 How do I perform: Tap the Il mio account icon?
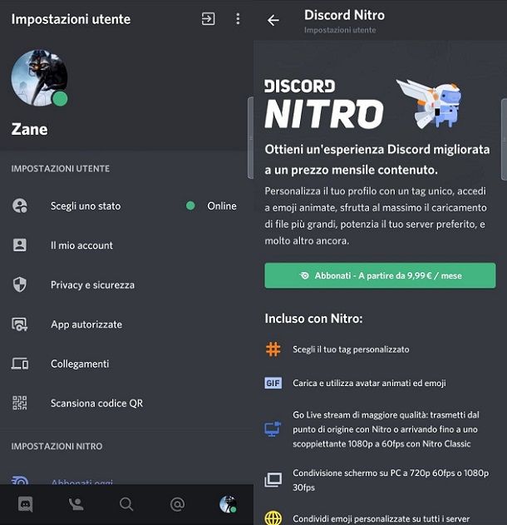point(20,245)
